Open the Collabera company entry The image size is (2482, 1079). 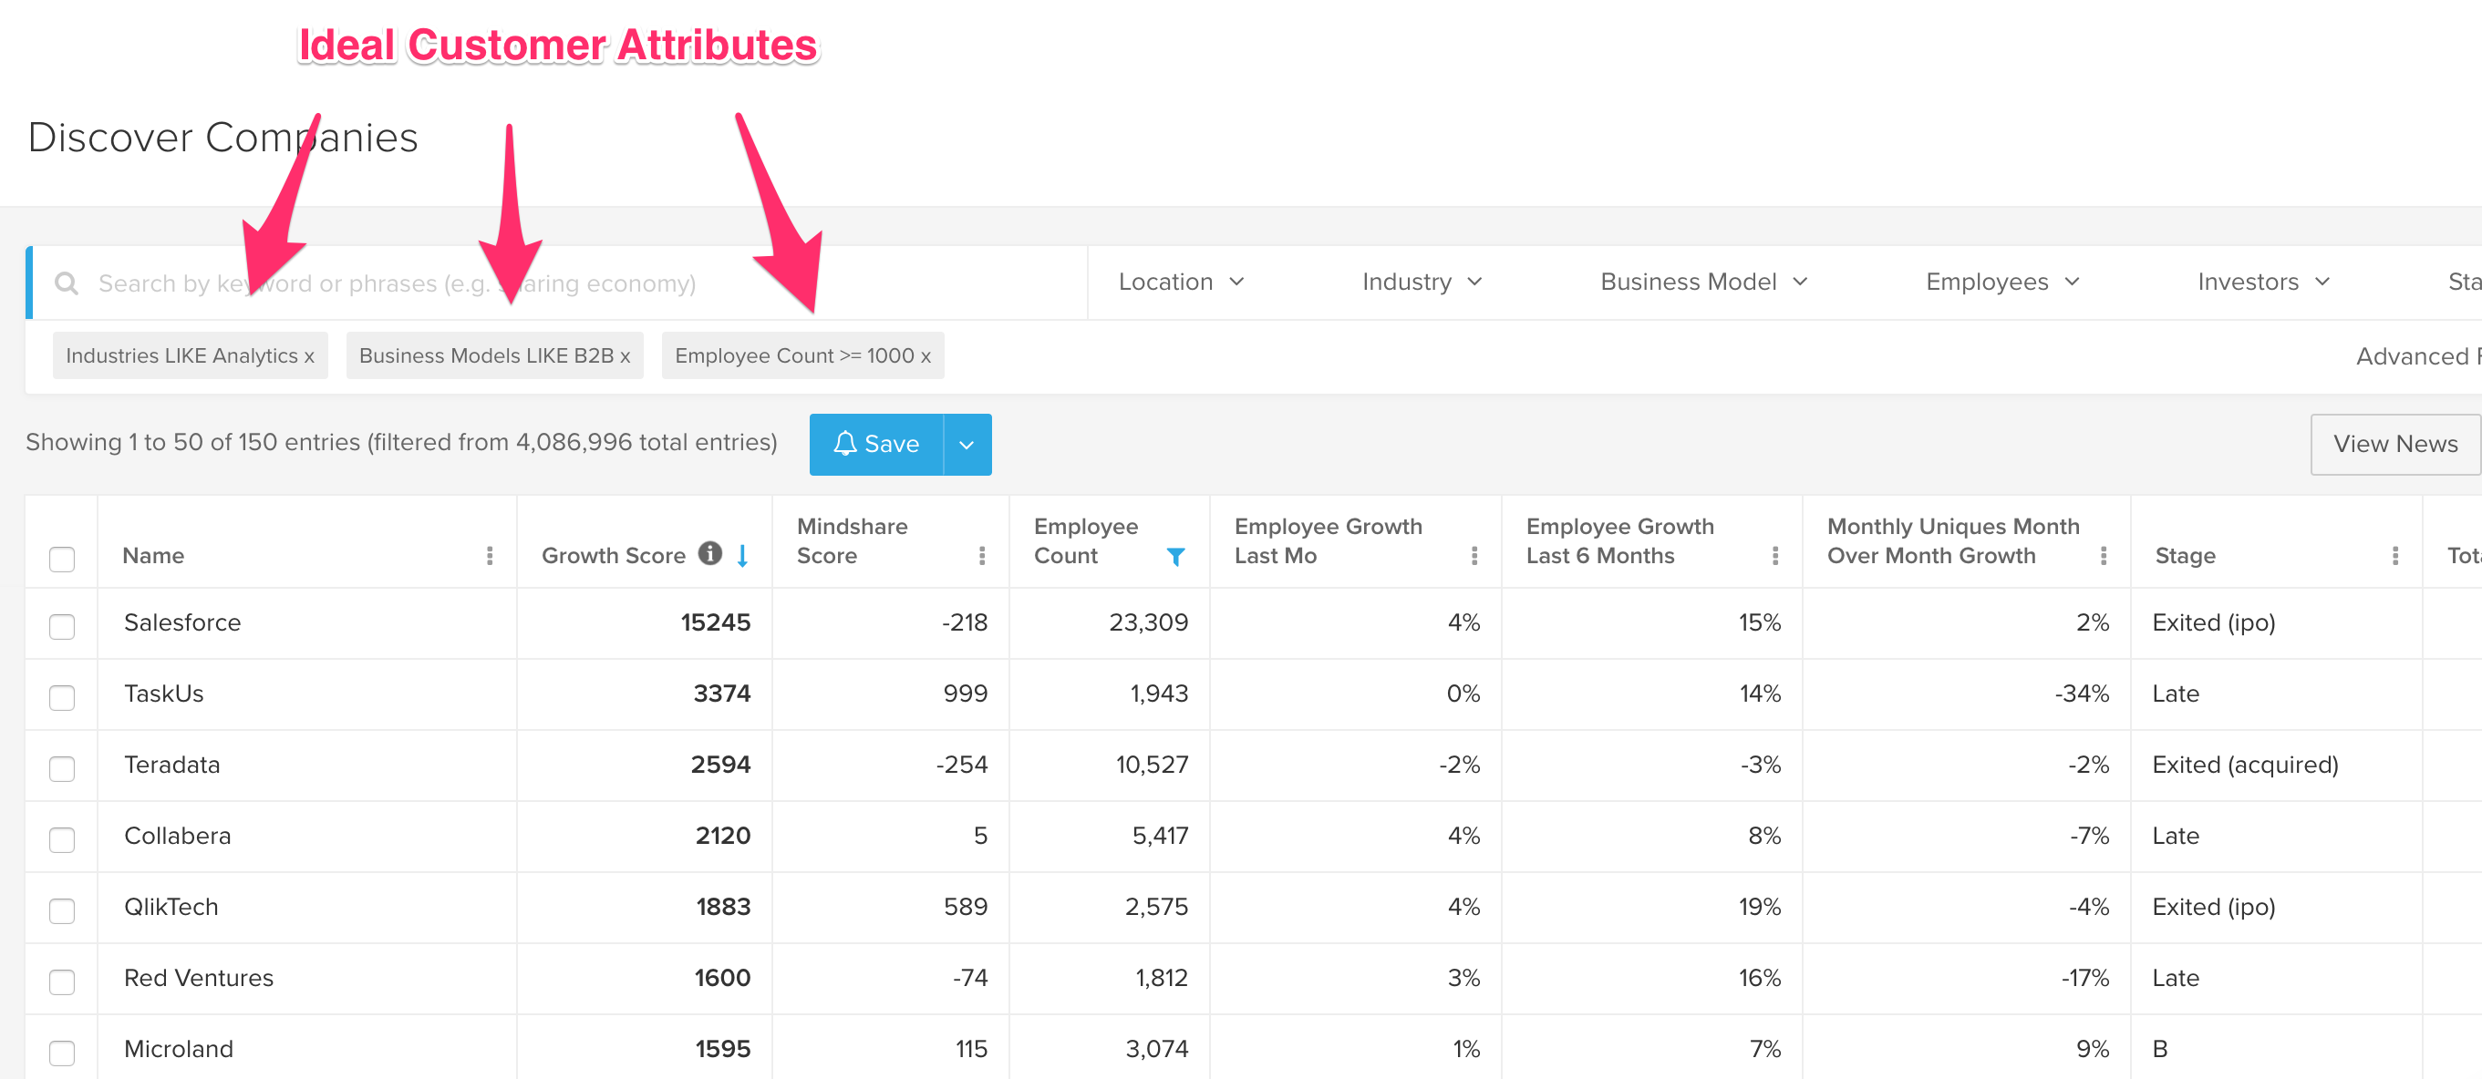[x=177, y=838]
